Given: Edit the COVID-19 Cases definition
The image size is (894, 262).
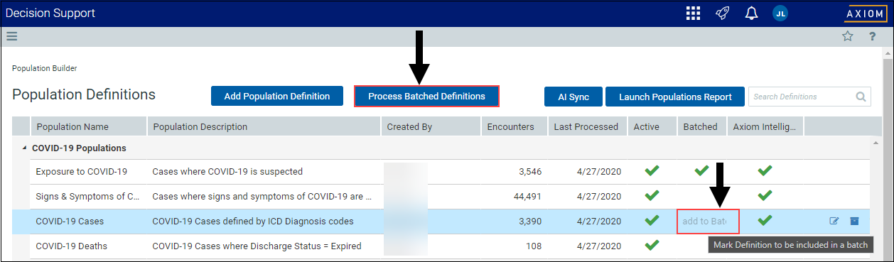Looking at the screenshot, I should (x=834, y=221).
